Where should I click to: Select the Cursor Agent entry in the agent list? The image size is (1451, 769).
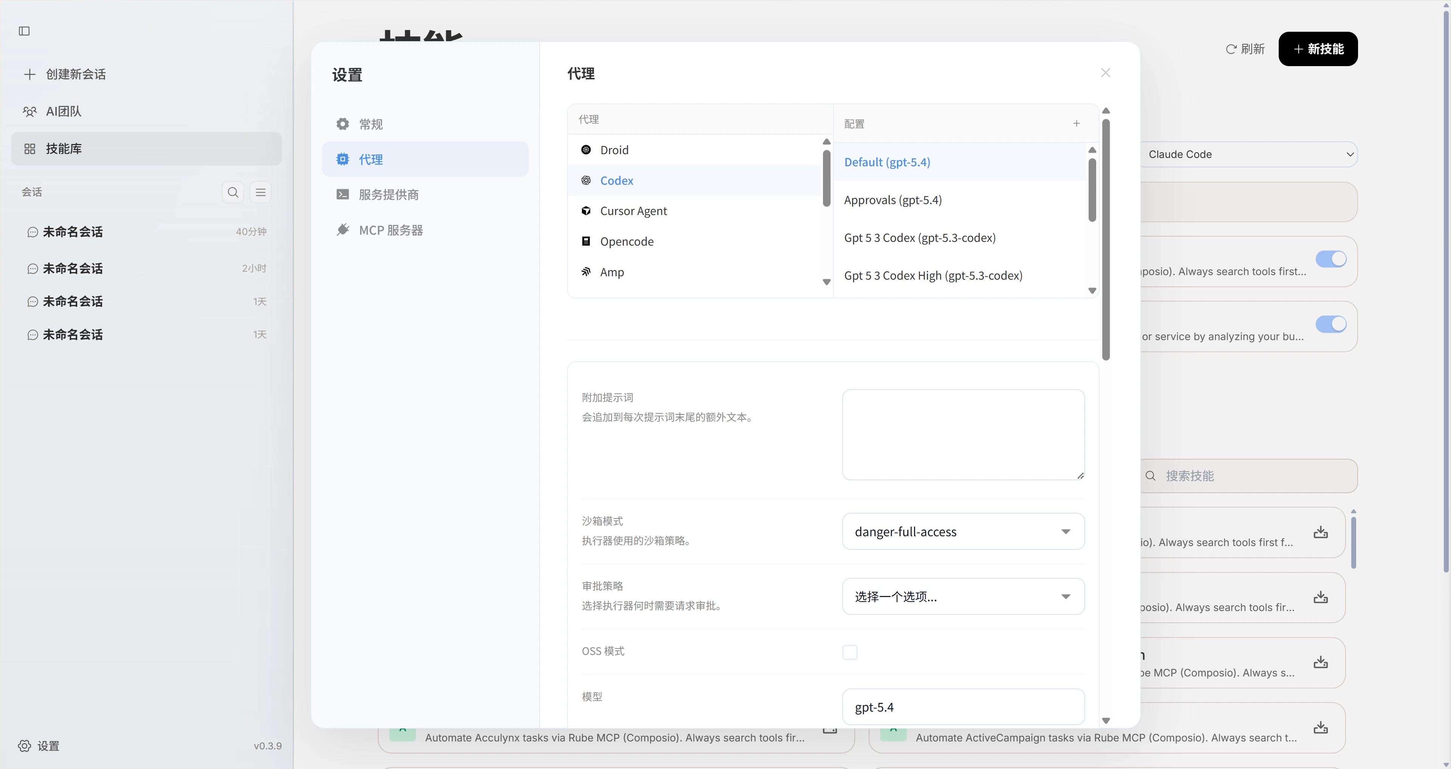point(633,211)
